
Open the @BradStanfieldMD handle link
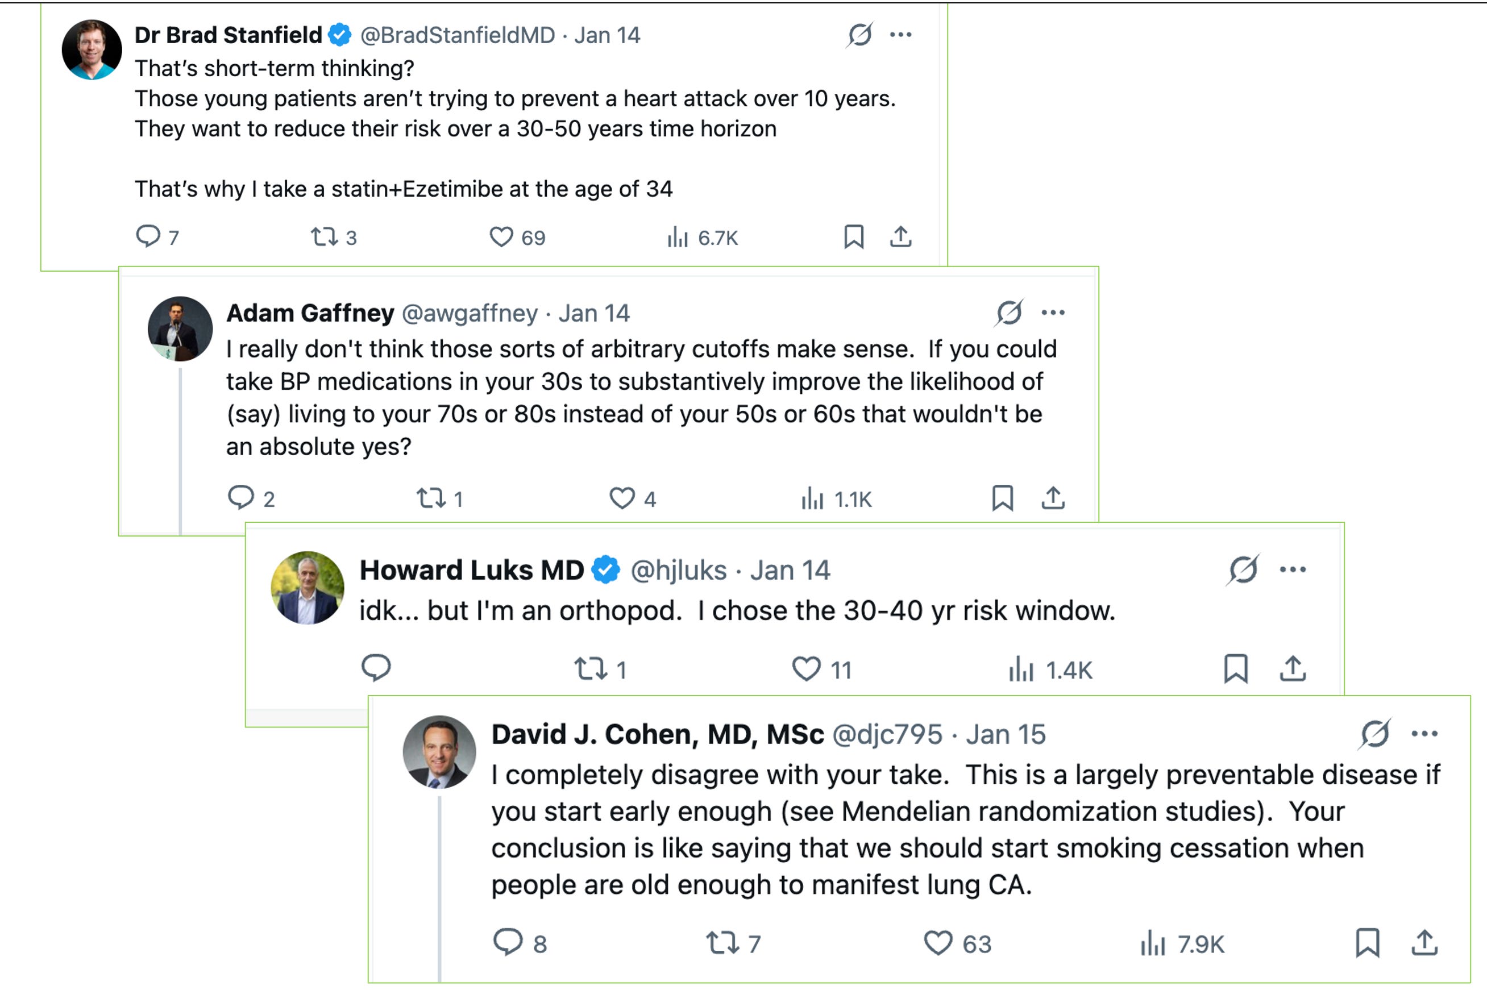coord(457,35)
